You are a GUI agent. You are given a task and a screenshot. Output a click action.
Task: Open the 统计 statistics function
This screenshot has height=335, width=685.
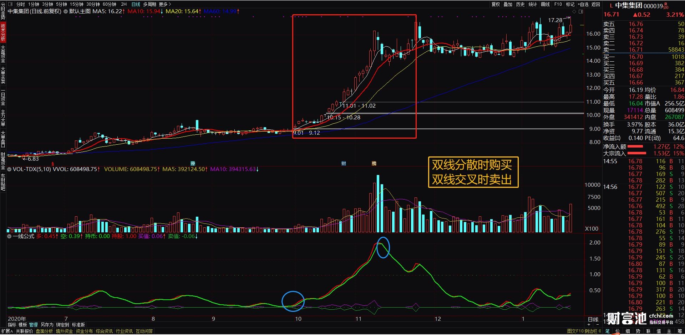(x=533, y=4)
